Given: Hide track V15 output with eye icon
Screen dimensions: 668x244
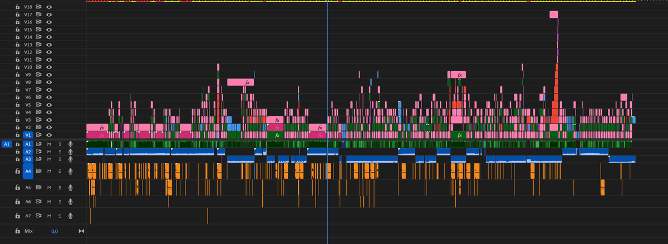Looking at the screenshot, I should 49,29.
